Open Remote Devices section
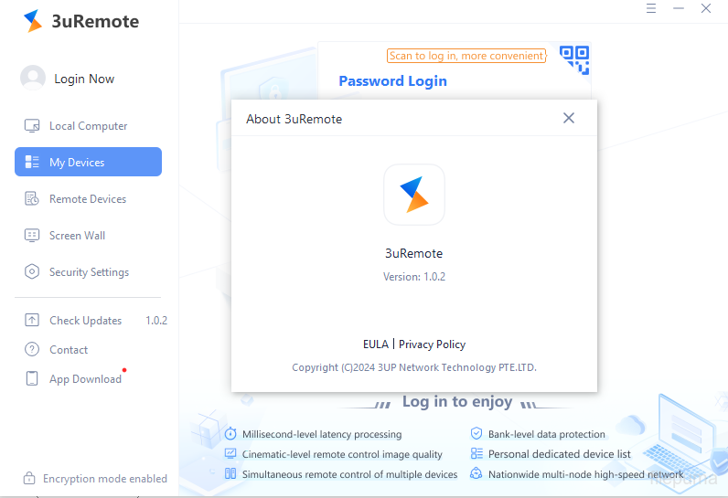 88,199
